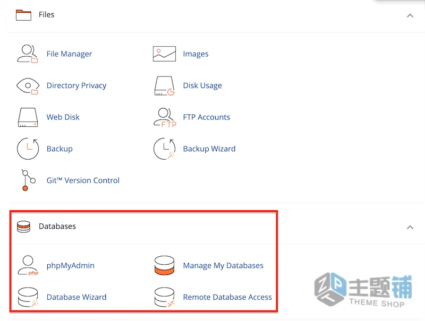Image resolution: width=425 pixels, height=321 pixels.
Task: Start the Database Wizard link
Action: [76, 297]
